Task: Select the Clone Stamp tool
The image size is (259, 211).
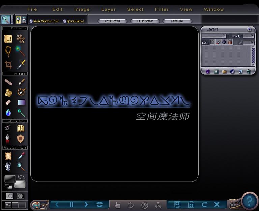Action: click(8, 93)
